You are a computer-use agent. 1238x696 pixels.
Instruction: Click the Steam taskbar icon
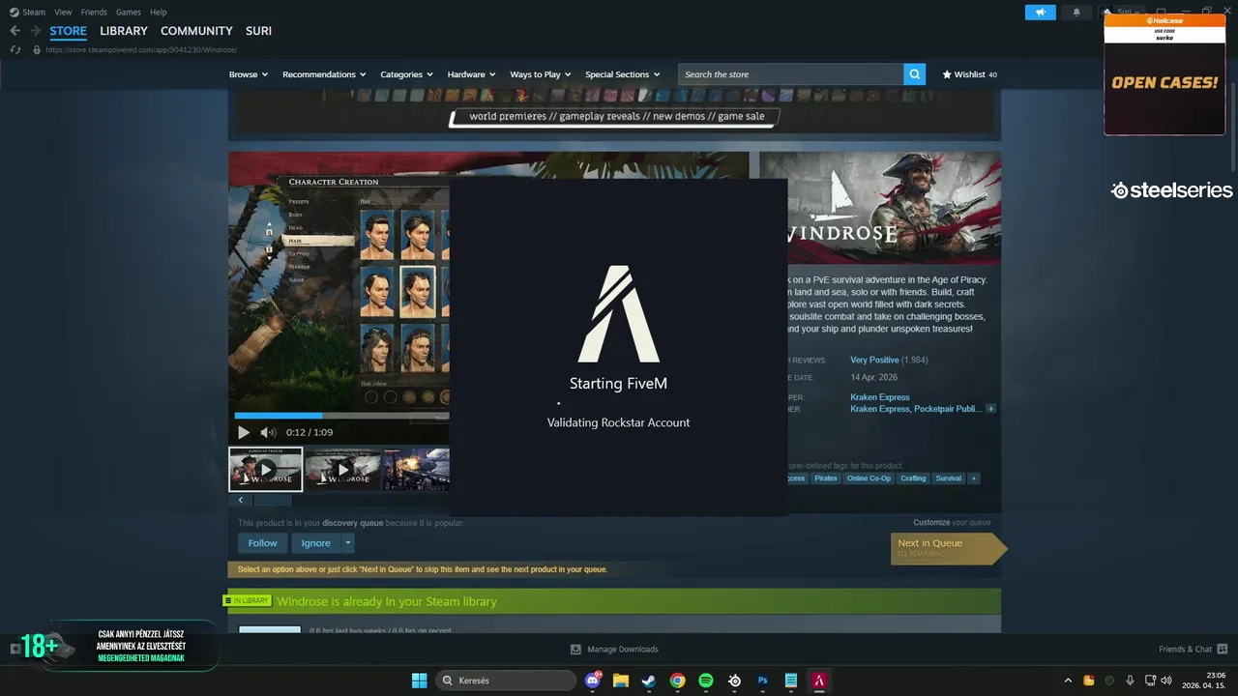(649, 681)
